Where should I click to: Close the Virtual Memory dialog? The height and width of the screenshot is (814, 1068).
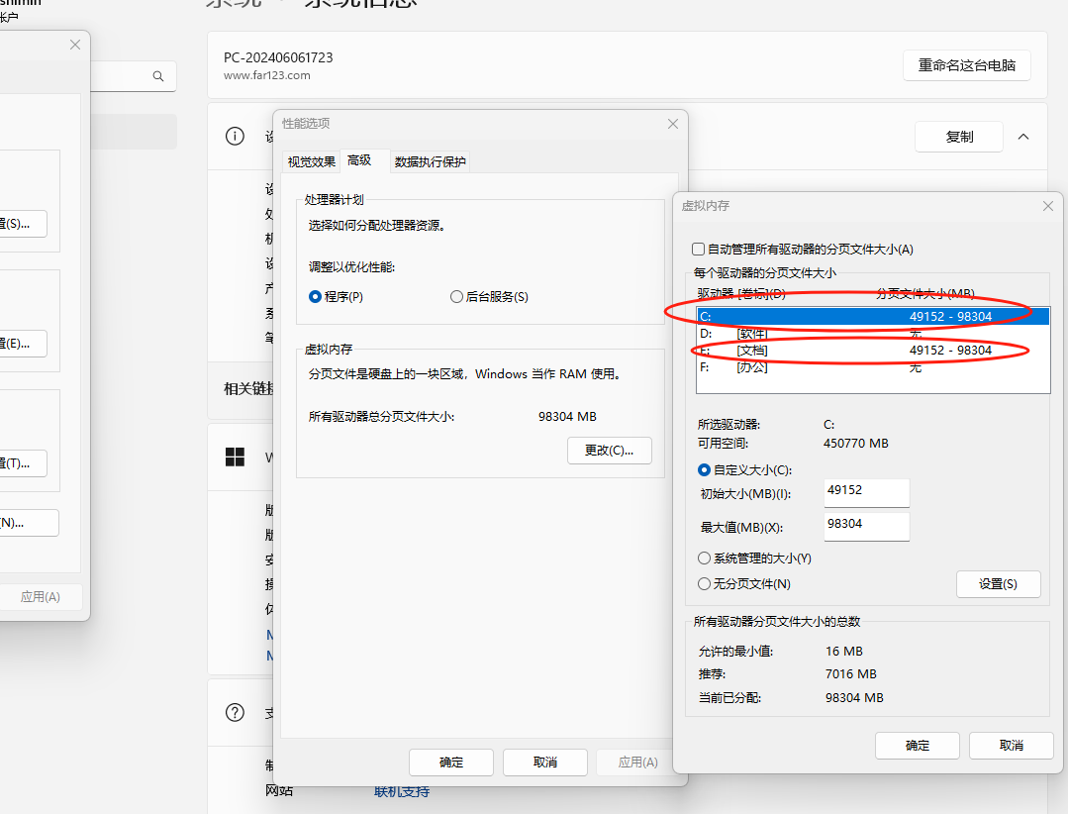(x=1047, y=206)
